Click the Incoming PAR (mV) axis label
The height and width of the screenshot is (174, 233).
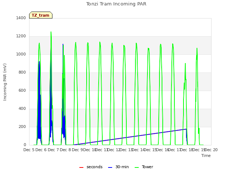pos(5,82)
